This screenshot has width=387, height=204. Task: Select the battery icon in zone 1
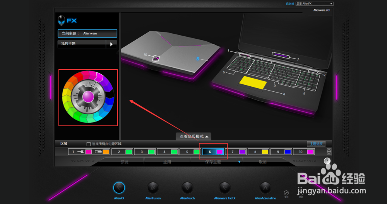[98, 152]
